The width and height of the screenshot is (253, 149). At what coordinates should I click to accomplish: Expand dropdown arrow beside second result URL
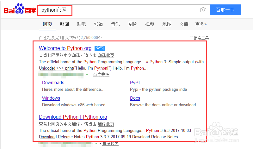(96, 144)
